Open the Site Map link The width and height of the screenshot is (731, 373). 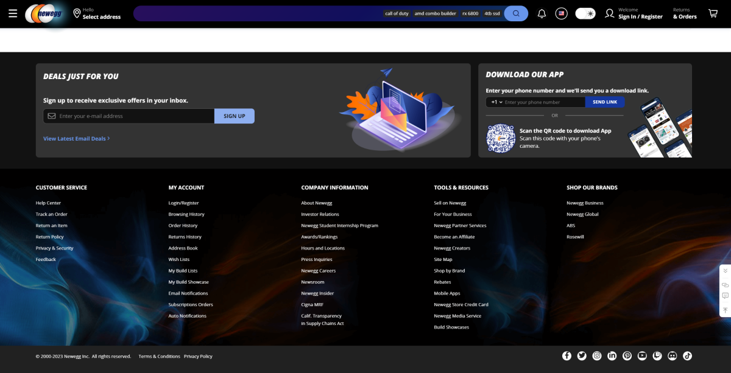coord(443,259)
